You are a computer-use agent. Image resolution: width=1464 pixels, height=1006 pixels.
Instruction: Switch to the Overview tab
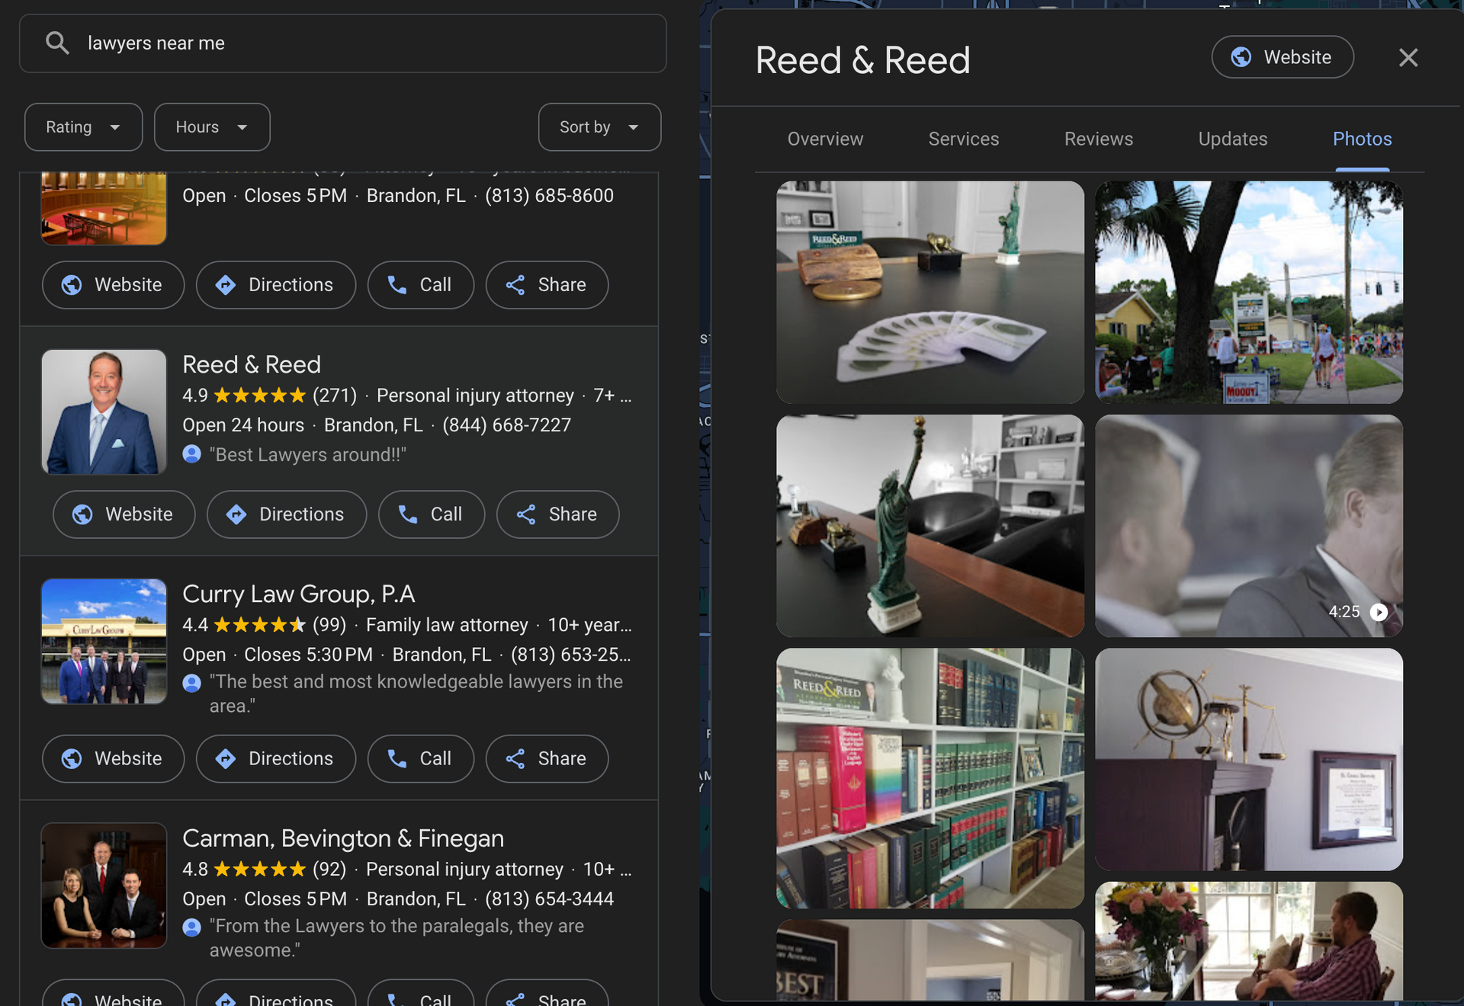(x=825, y=139)
